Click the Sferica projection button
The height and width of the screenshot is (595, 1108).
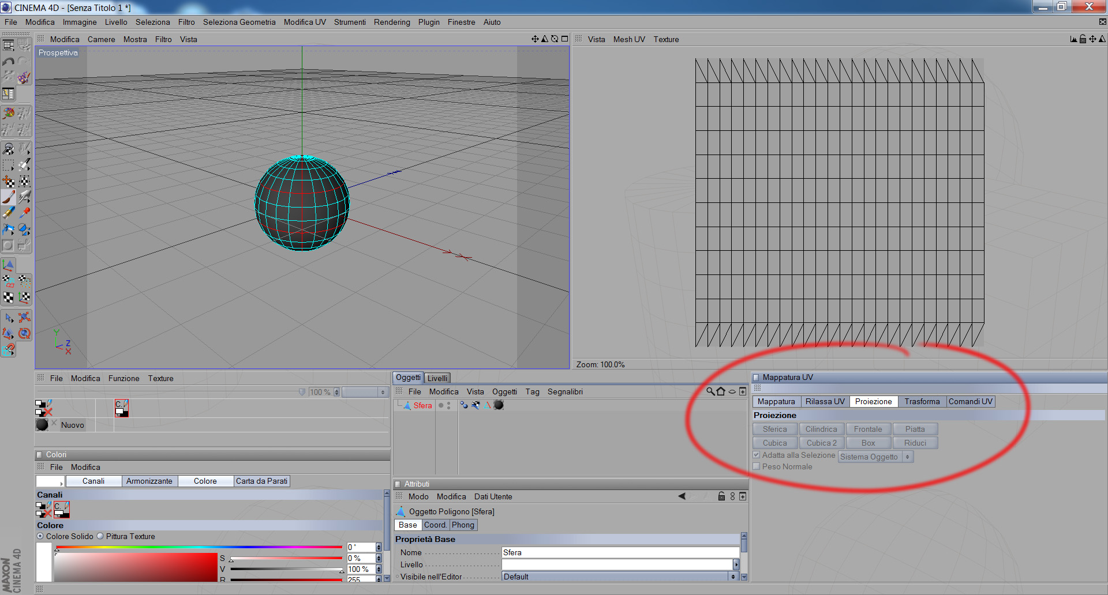(775, 429)
